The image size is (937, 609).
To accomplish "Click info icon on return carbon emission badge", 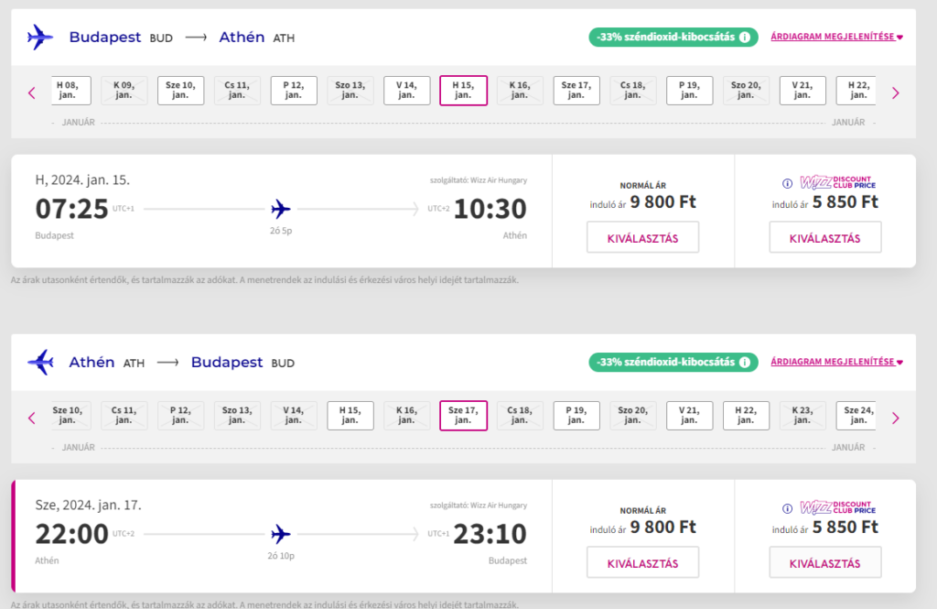I will coord(745,363).
